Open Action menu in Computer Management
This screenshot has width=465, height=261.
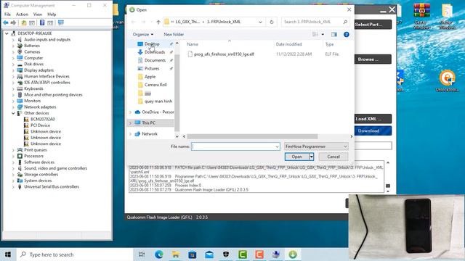[x=22, y=14]
